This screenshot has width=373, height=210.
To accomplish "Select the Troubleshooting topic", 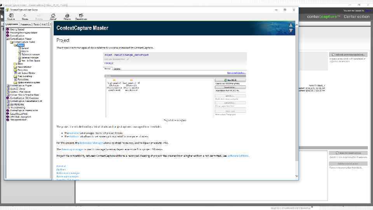I will pos(17,107).
